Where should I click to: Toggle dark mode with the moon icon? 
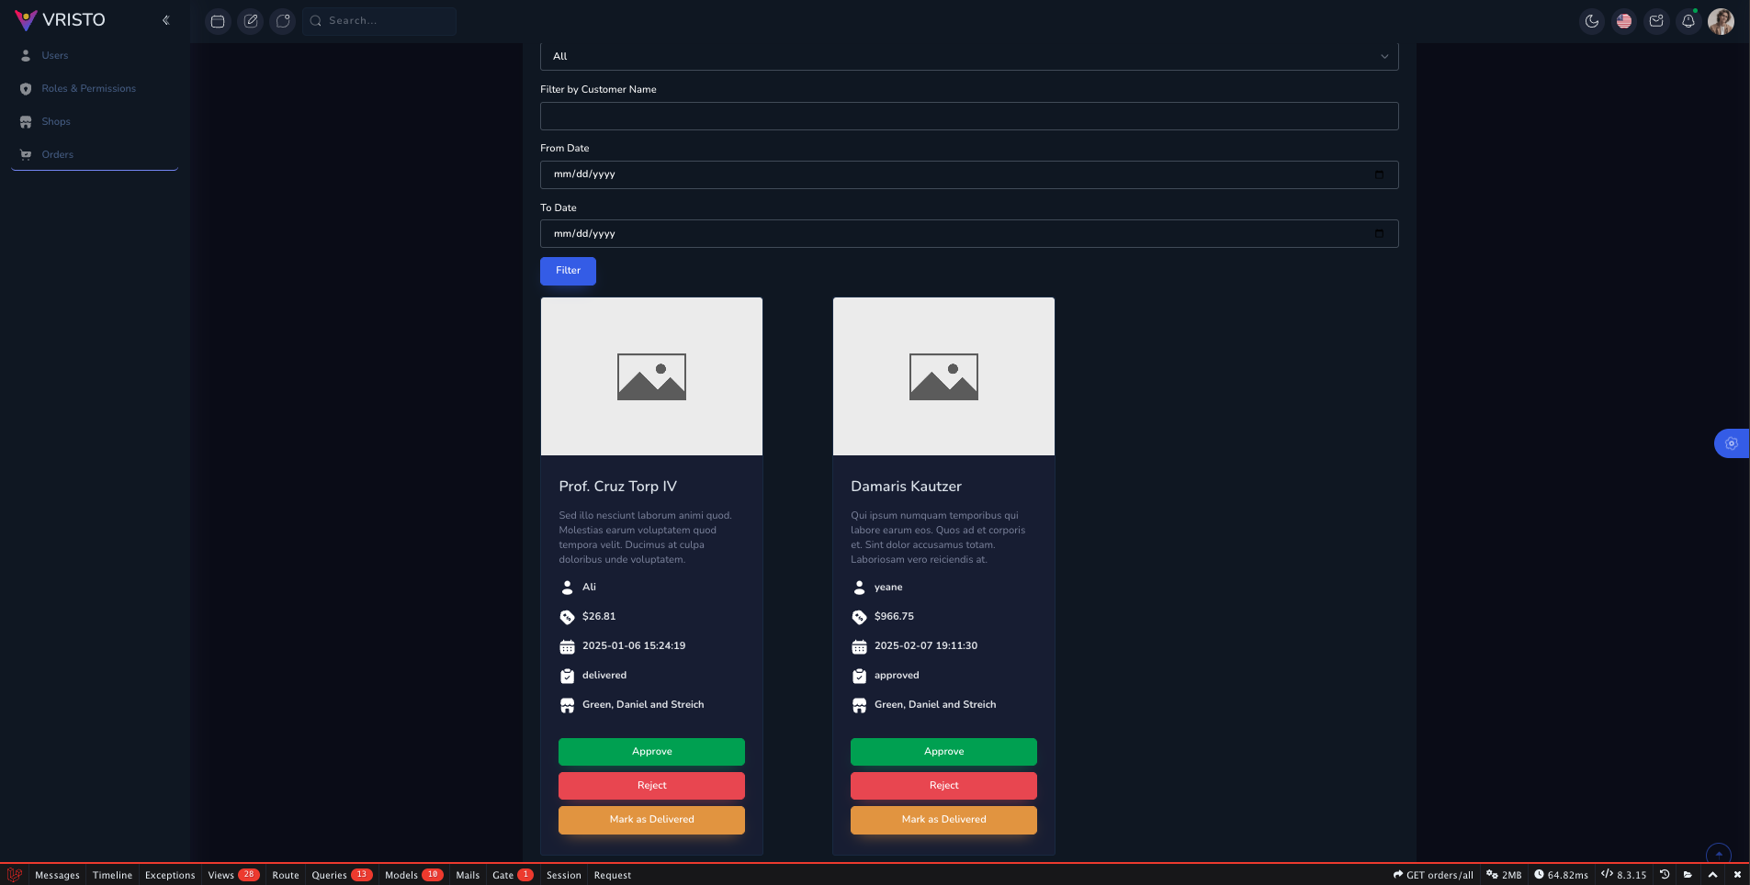pyautogui.click(x=1592, y=21)
